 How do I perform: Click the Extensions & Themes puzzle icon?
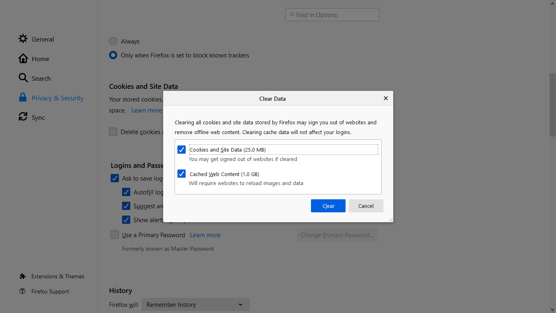click(x=23, y=276)
